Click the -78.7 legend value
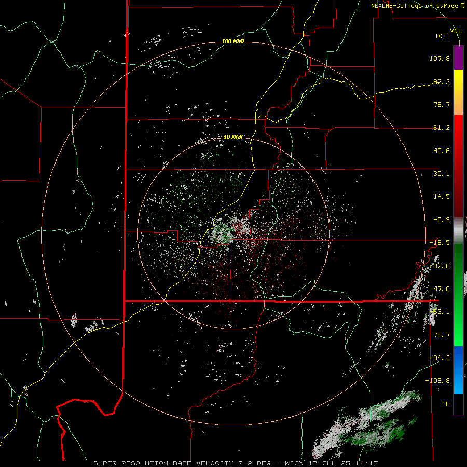Image resolution: width=467 pixels, height=467 pixels. click(439, 335)
